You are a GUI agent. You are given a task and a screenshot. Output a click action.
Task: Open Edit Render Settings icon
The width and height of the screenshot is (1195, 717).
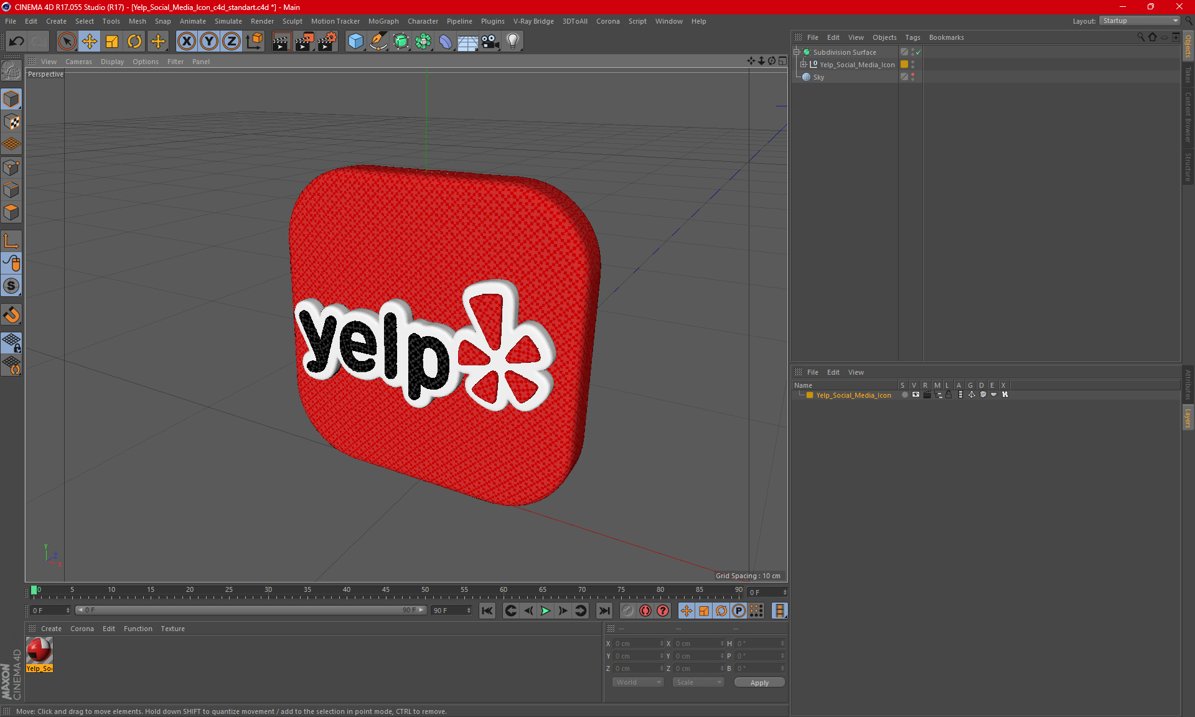(327, 41)
